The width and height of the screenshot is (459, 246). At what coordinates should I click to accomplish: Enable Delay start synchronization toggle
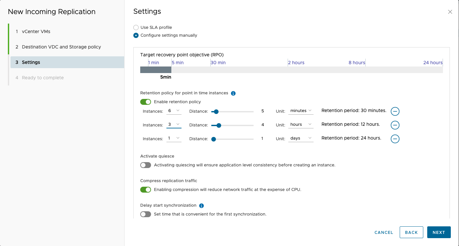145,214
